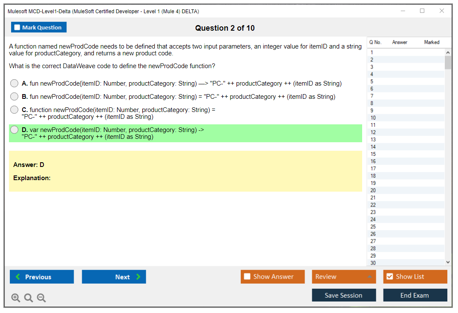Select answer option D radio button

pos(14,130)
